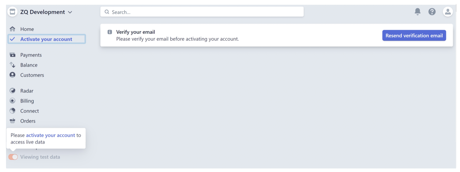Select the ZQ Development store logo icon

click(x=12, y=12)
